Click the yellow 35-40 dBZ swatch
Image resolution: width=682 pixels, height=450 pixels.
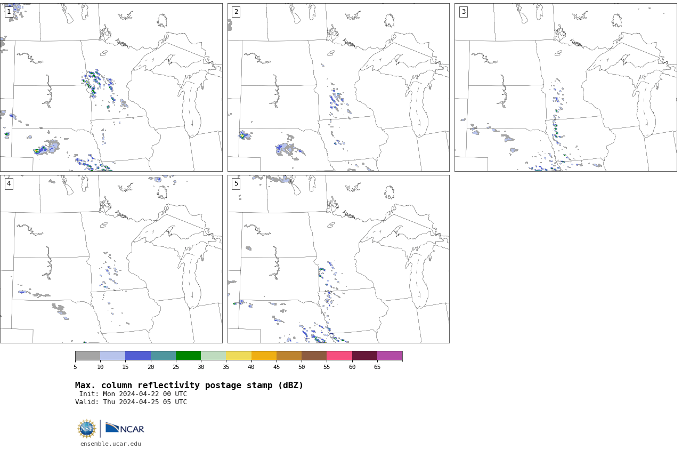pos(239,356)
